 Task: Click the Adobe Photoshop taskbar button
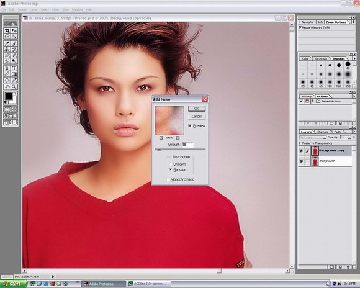click(x=104, y=284)
